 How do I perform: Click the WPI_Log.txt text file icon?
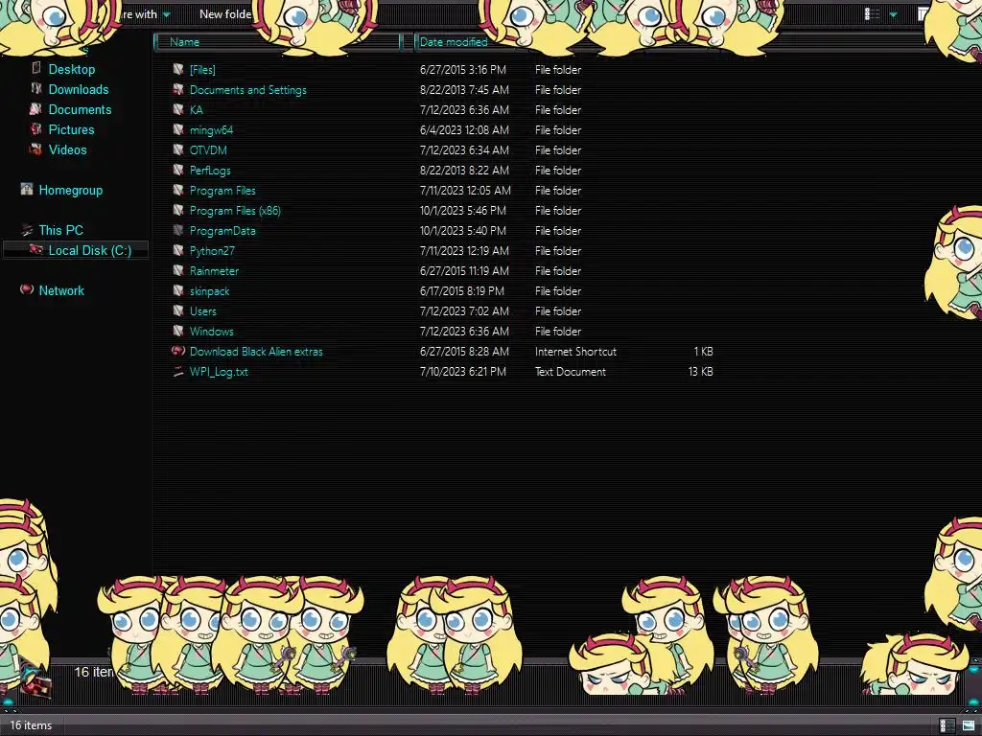(178, 371)
